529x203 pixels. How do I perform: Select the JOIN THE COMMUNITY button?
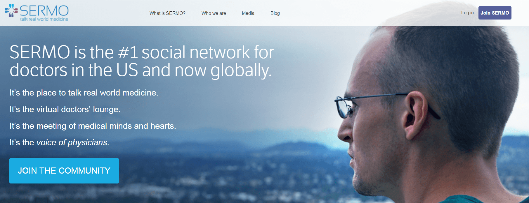(x=64, y=171)
